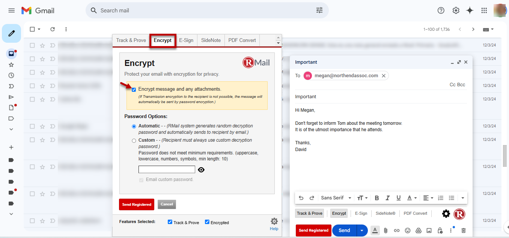Open Gmail Support help icon
This screenshot has width=509, height=238.
click(441, 10)
